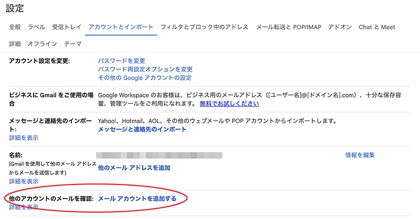Click 他のメール アドレスを追加 link

[x=134, y=168]
